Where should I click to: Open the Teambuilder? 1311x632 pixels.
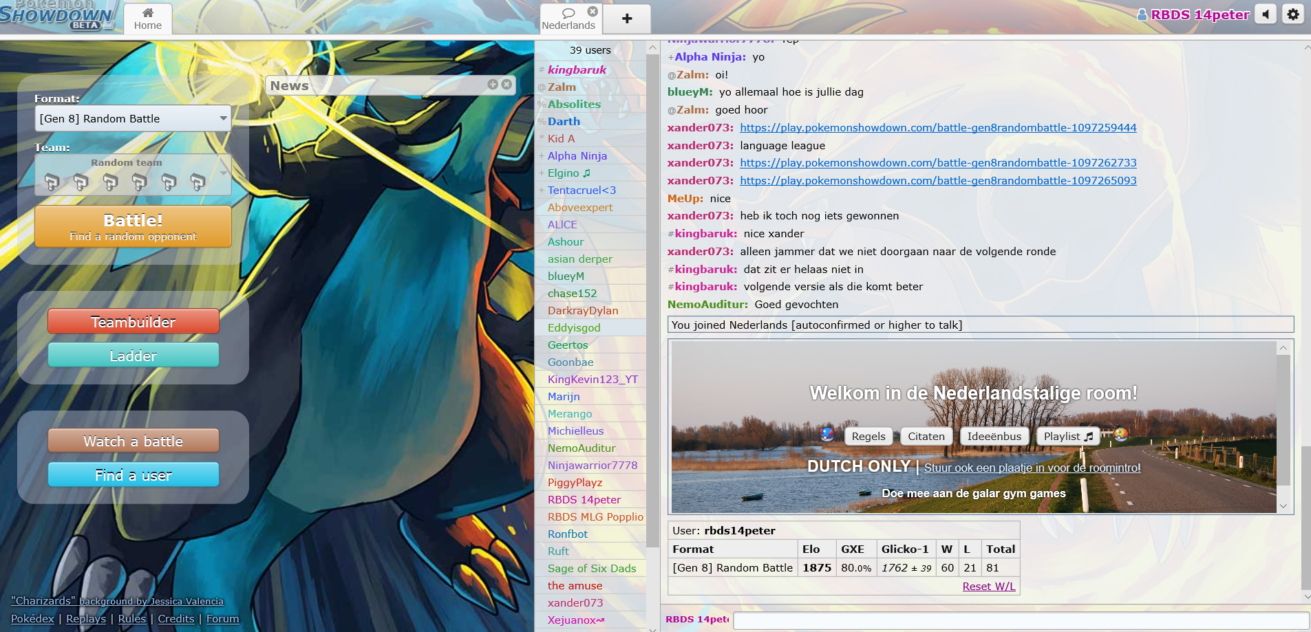pyautogui.click(x=134, y=321)
